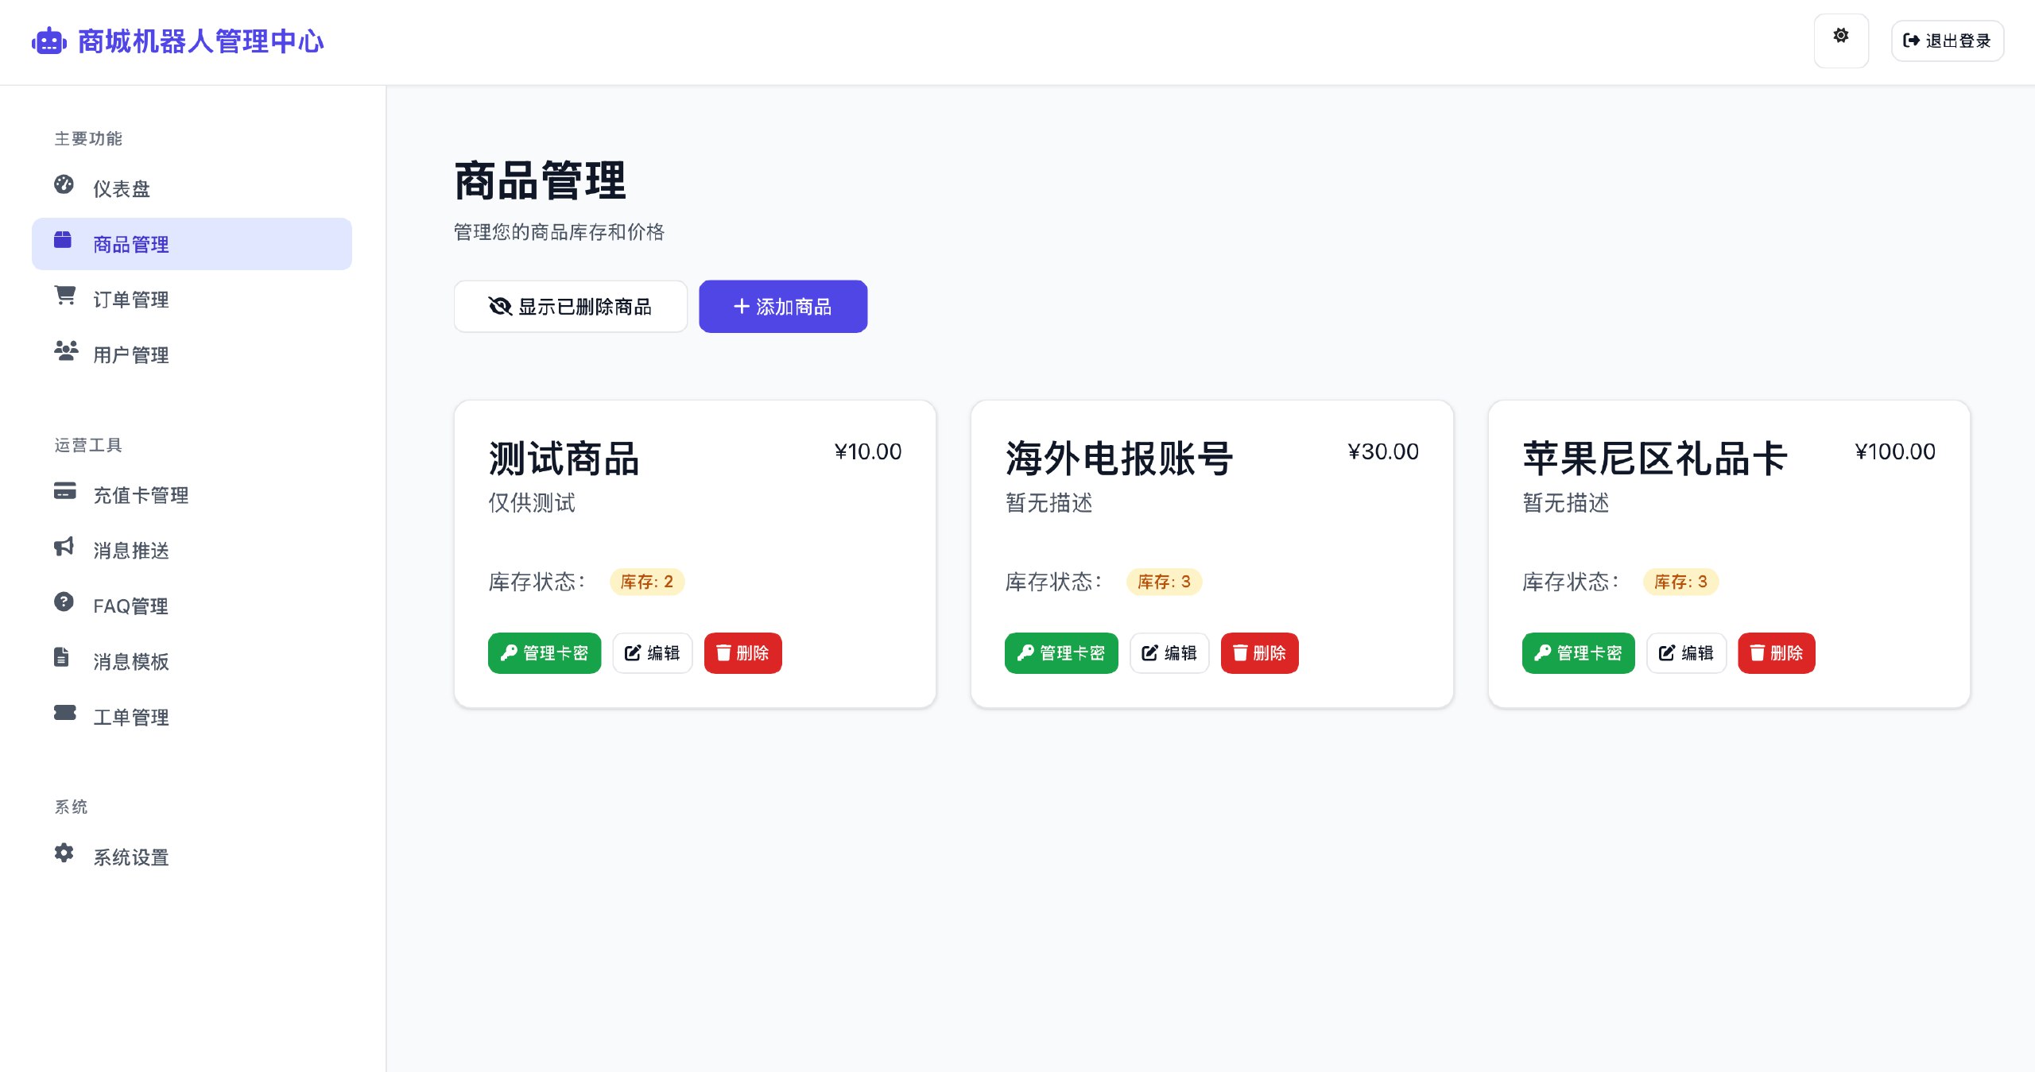Toggle 显示已删除商品 visibility
Image resolution: width=2035 pixels, height=1072 pixels.
(x=570, y=306)
